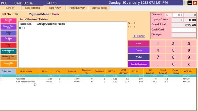Open the Dine In tab
The width and height of the screenshot is (198, 111).
(10, 8)
